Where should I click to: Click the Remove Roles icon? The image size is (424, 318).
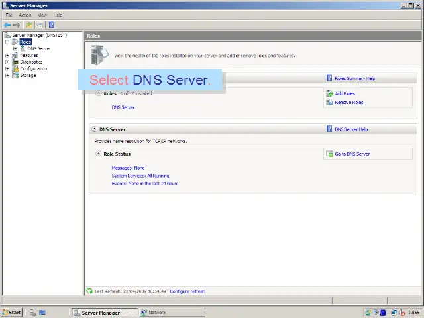[329, 102]
